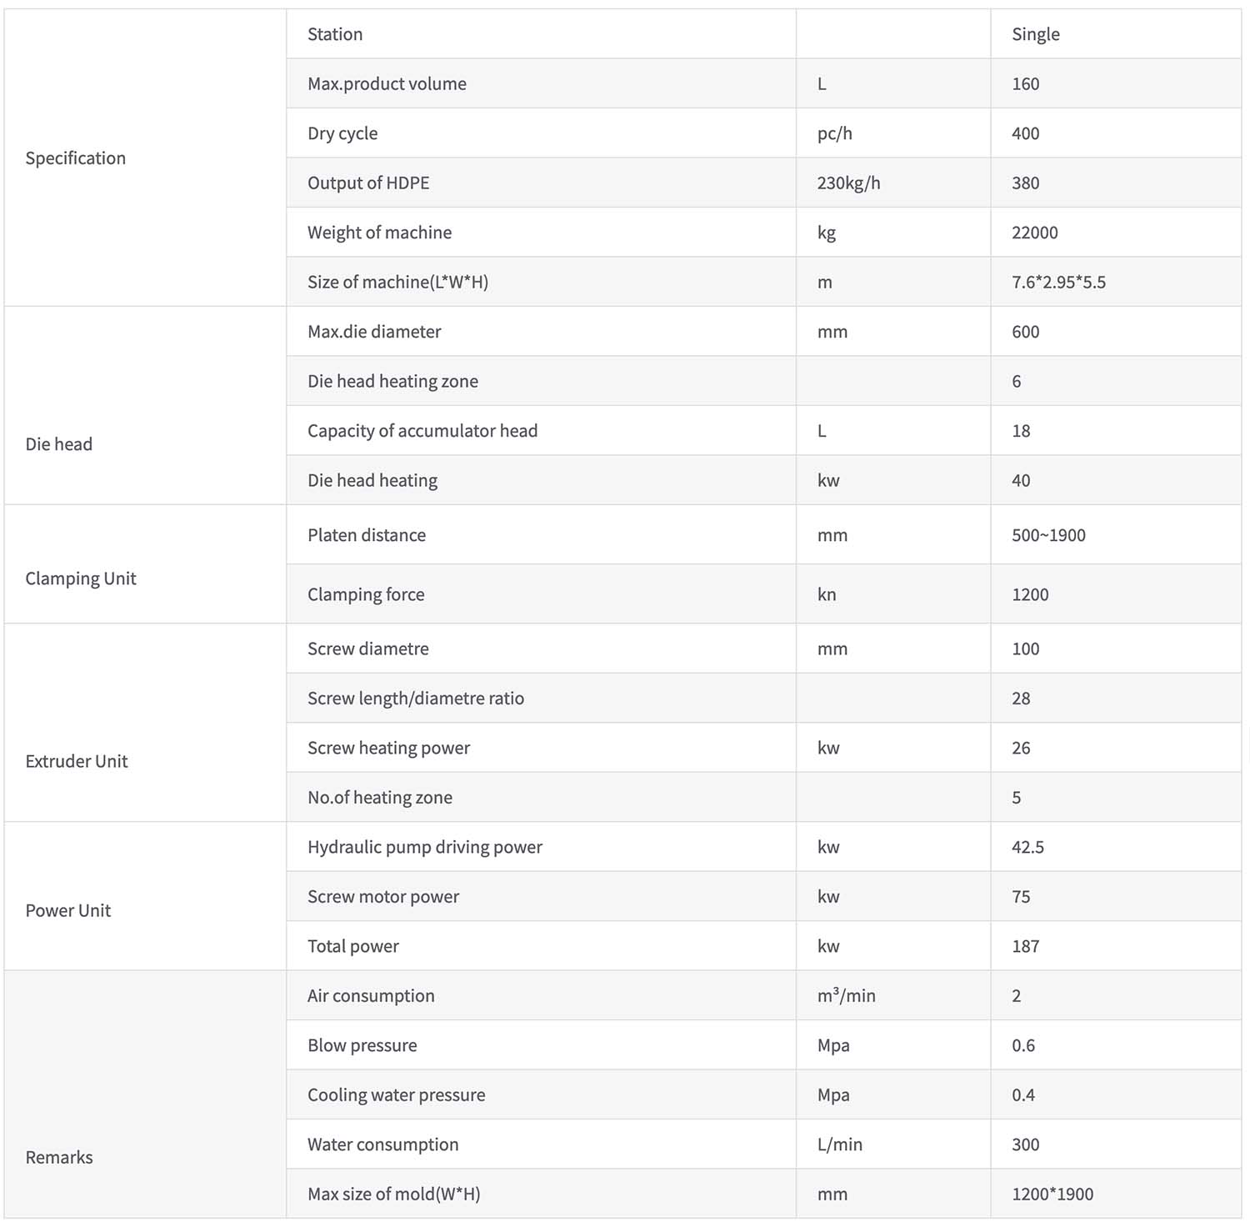
Task: Select the Hydraulic pump driving power cell
Action: (541, 847)
